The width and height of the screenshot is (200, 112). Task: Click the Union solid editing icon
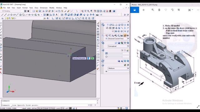116,31
